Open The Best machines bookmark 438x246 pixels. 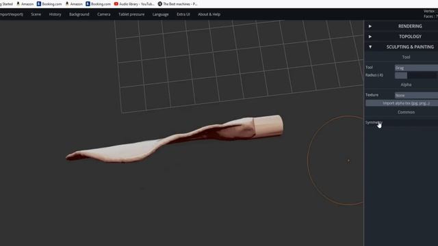coord(178,4)
